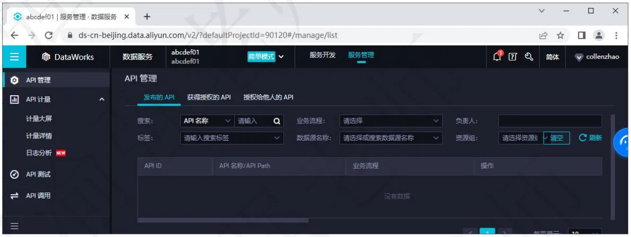This screenshot has width=631, height=237.
Task: Switch to 服务管理 tab
Action: [361, 55]
